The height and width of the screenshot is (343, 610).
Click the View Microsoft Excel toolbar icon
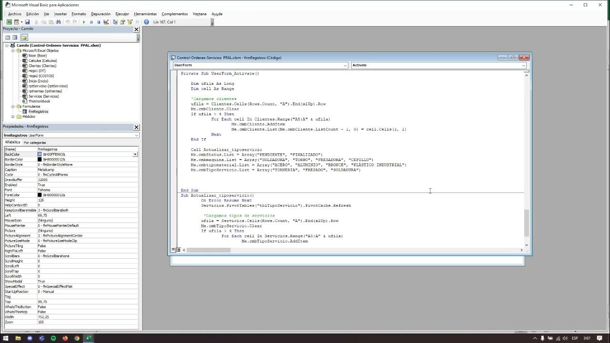pyautogui.click(x=9, y=22)
